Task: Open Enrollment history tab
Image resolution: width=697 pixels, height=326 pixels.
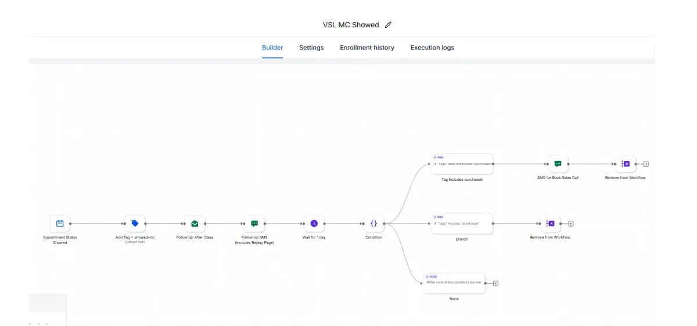Action: tap(367, 48)
